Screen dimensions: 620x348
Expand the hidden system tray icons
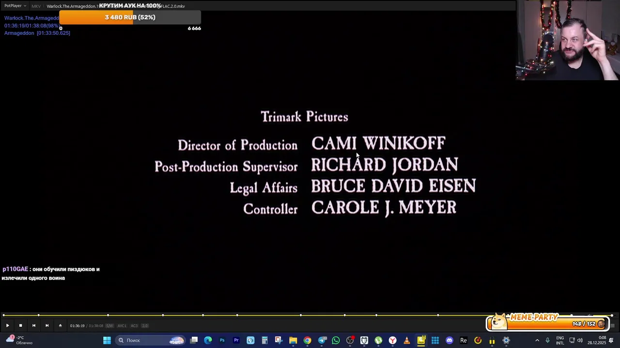(537, 340)
